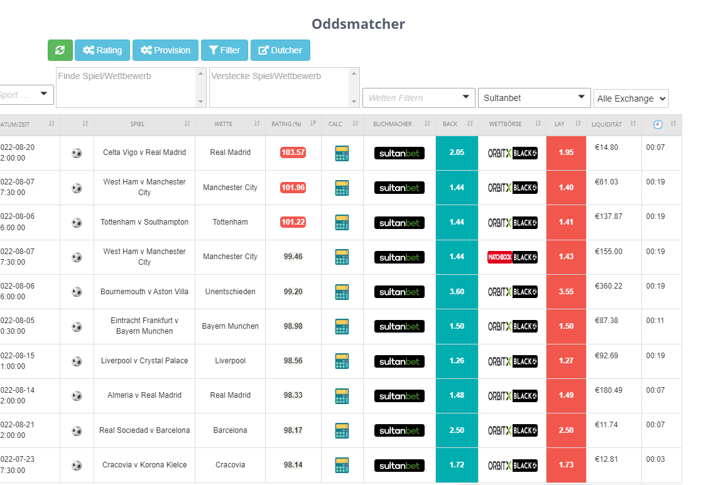Open the Rating settings button

(x=102, y=50)
